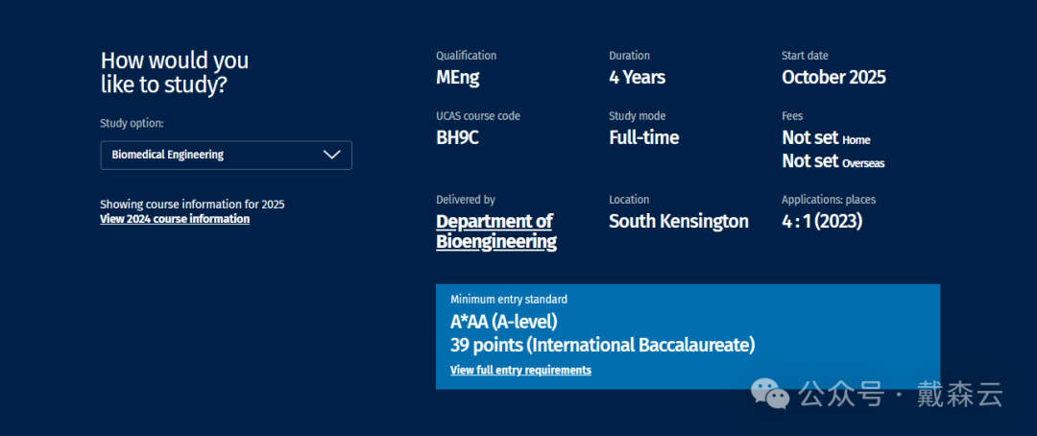
Task: Click the 'How would you like to study?' heading
Action: pyautogui.click(x=175, y=72)
